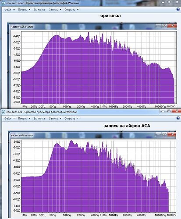Click Эл. почта in the аса window toolbar
This screenshot has width=181, height=219.
(x=39, y=118)
